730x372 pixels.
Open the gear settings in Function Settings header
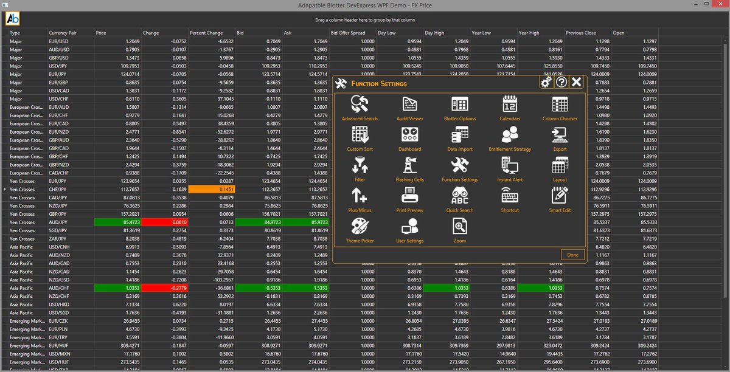(x=546, y=81)
